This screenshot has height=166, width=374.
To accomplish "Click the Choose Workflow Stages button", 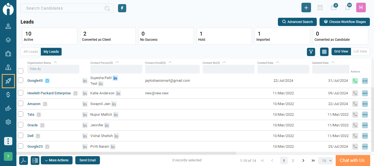I will click(x=344, y=22).
